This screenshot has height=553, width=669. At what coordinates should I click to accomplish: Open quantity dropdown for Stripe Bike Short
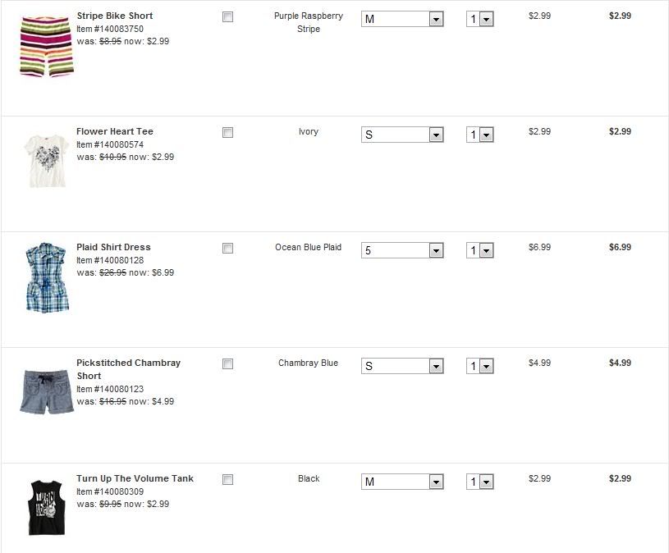480,19
